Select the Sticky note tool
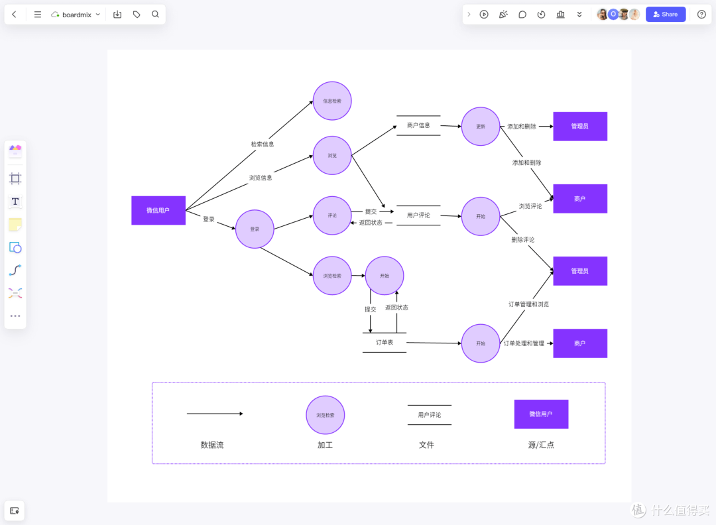 coord(15,225)
